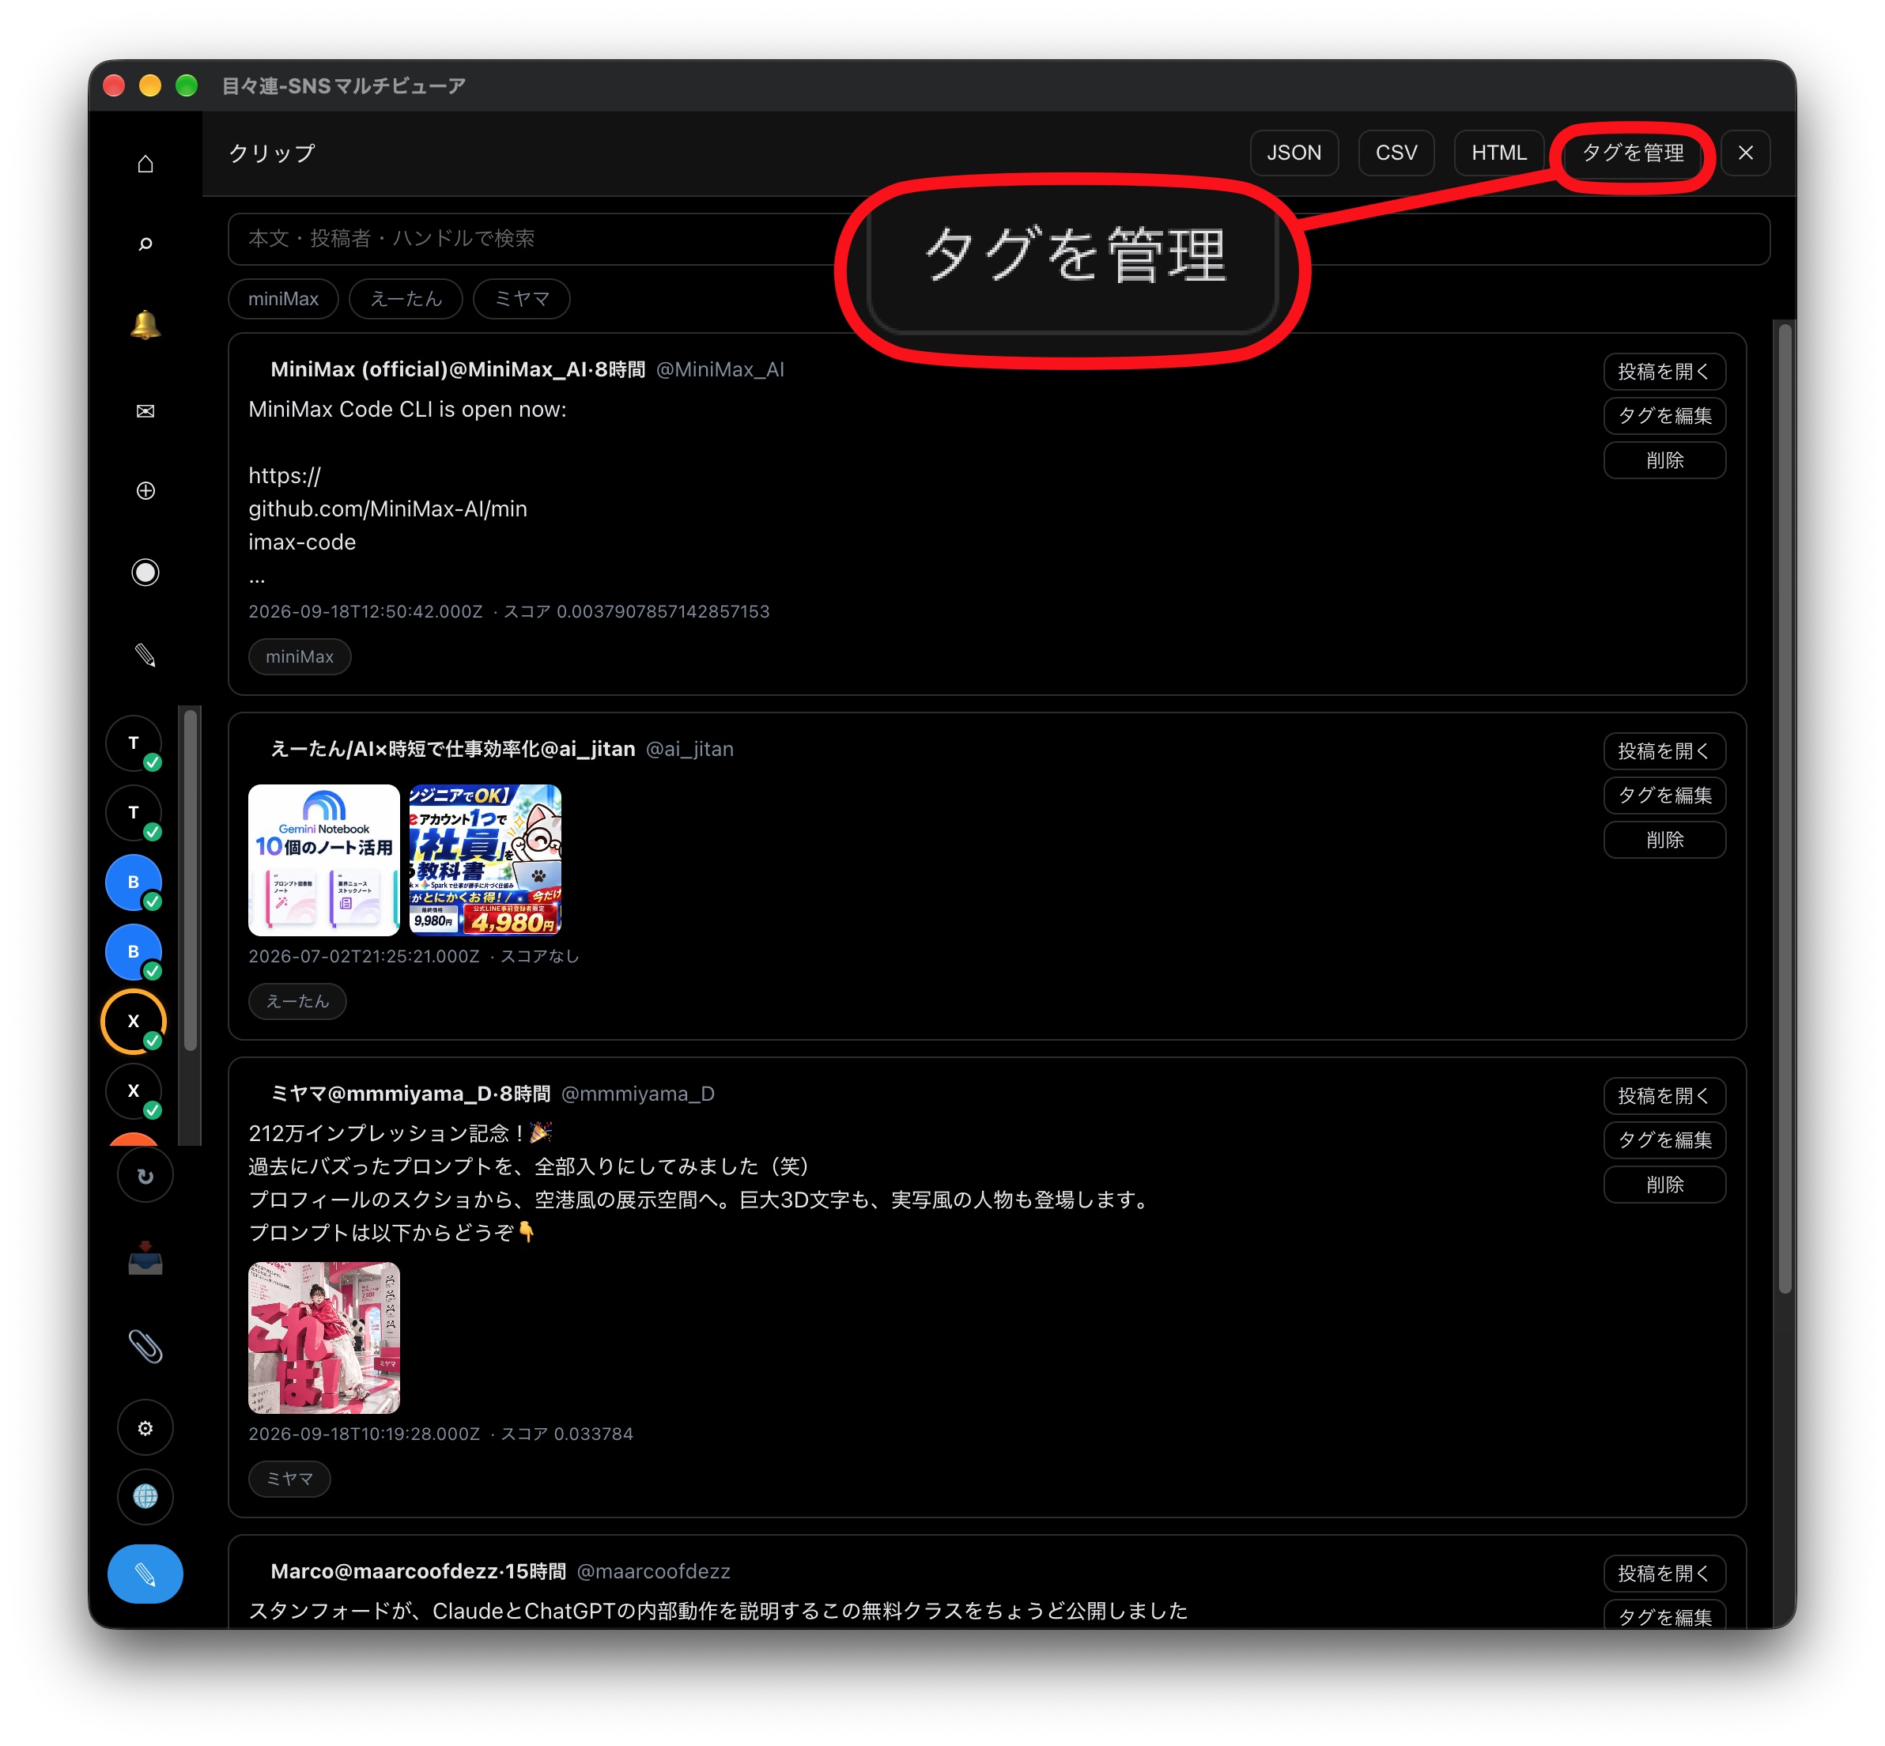Open the paperclip clips icon
This screenshot has width=1885, height=1746.
click(145, 1345)
